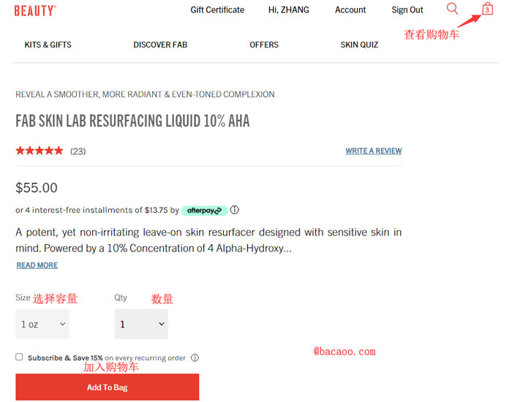Screen dimensions: 512x402
Task: Click the WRITE A REVIEW link
Action: coord(374,151)
